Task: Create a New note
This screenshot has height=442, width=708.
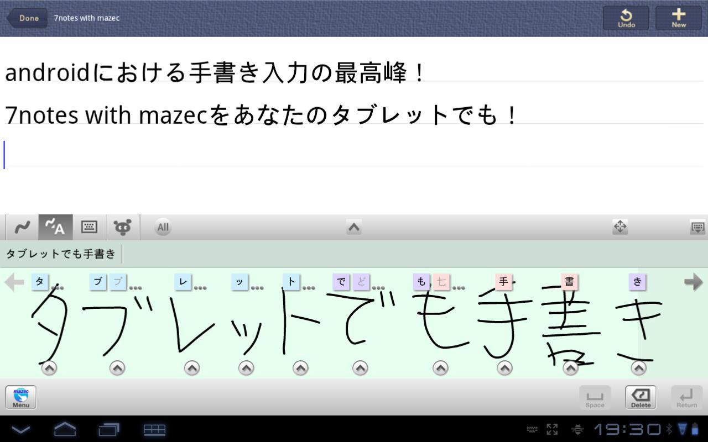Action: pos(679,18)
